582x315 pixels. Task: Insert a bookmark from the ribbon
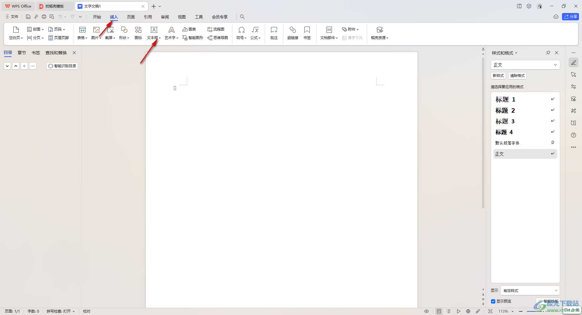click(307, 33)
